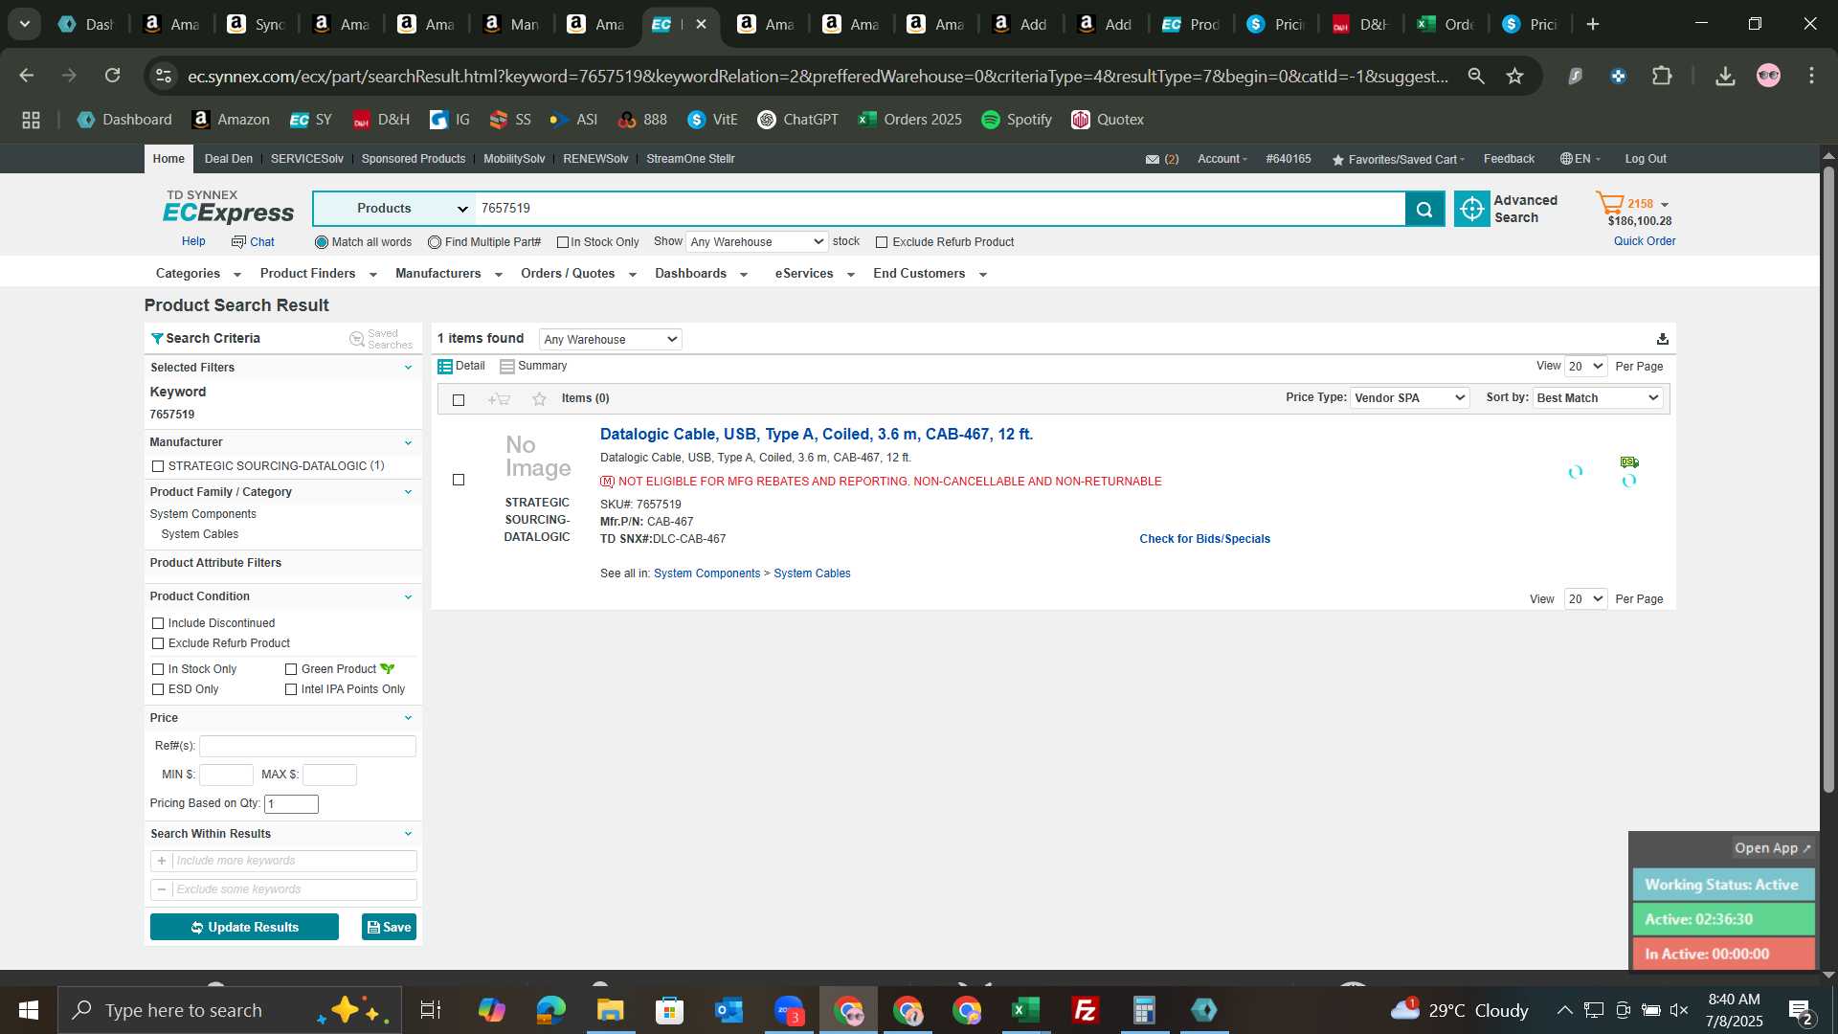Open Any Warehouse dropdown beside Show
Image resolution: width=1838 pixels, height=1034 pixels.
[x=756, y=242]
